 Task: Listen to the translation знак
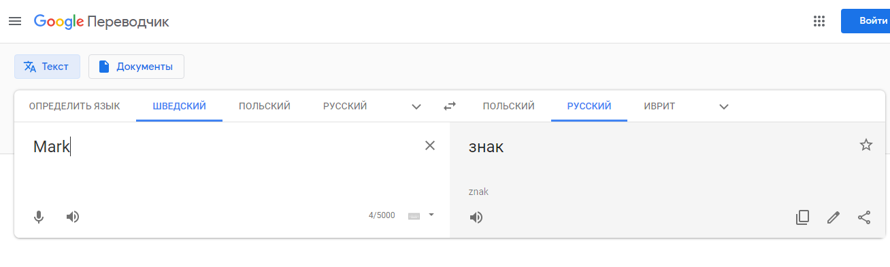pos(476,217)
